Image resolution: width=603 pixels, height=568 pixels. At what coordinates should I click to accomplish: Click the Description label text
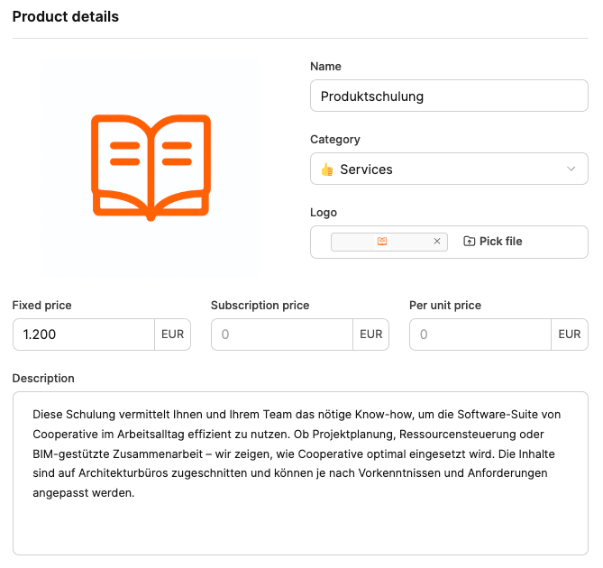tap(43, 378)
